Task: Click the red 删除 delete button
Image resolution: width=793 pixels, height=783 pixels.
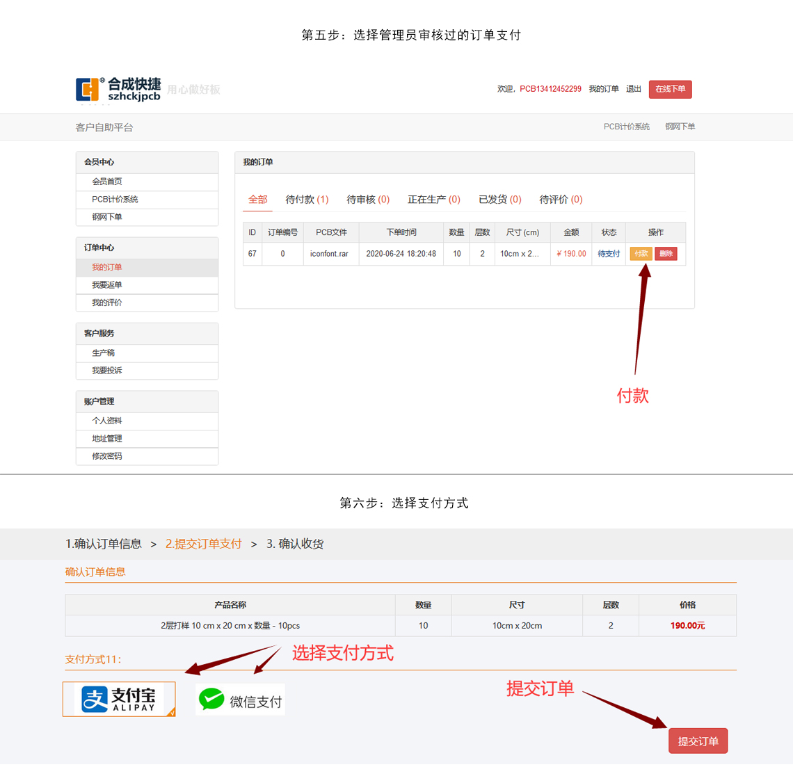Action: click(x=666, y=254)
